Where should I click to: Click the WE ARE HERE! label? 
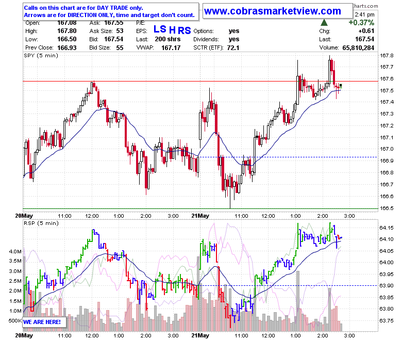tap(42, 322)
